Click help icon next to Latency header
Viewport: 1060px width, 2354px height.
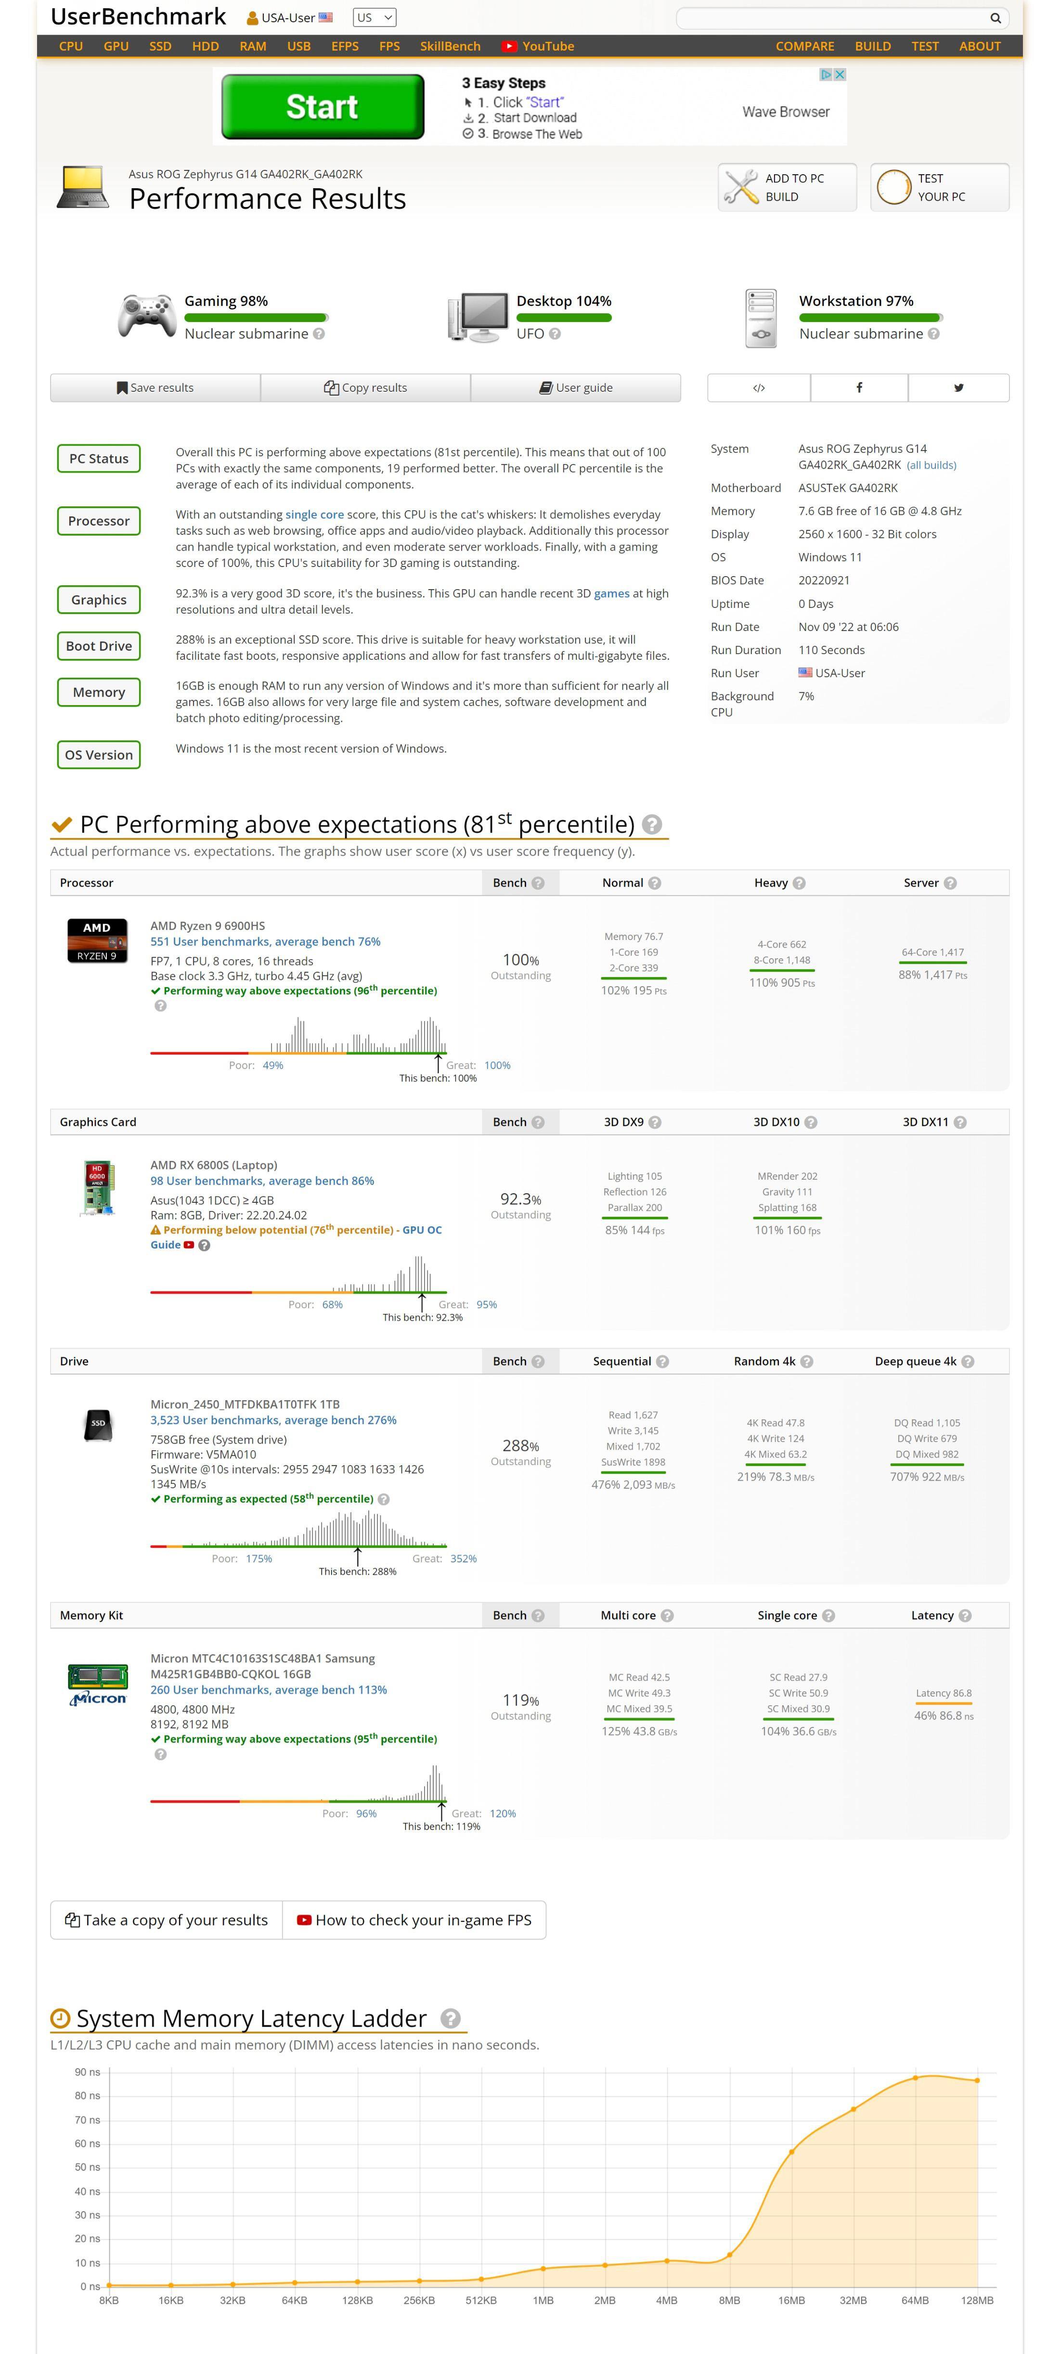[x=965, y=1616]
